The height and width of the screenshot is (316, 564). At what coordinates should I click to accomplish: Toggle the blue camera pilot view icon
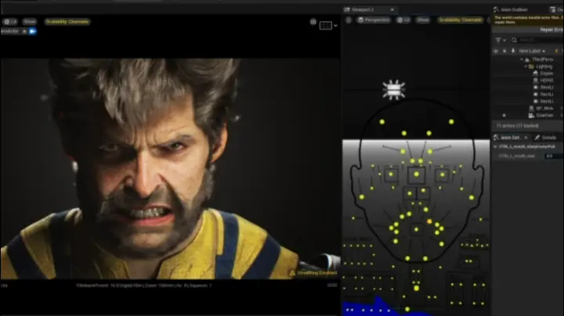pos(32,31)
